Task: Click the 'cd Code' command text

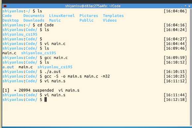Action: [45, 25]
